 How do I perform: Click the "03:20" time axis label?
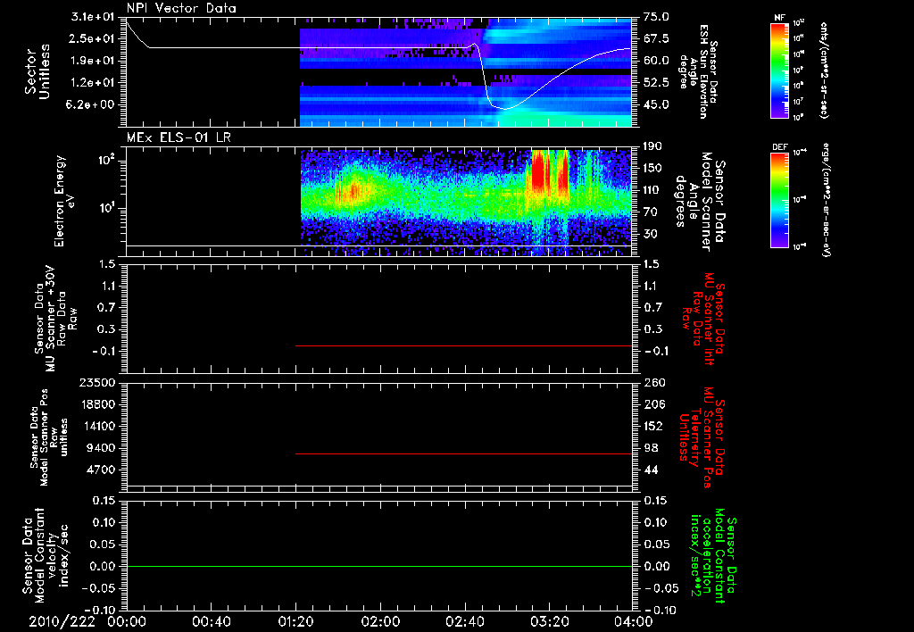click(550, 621)
